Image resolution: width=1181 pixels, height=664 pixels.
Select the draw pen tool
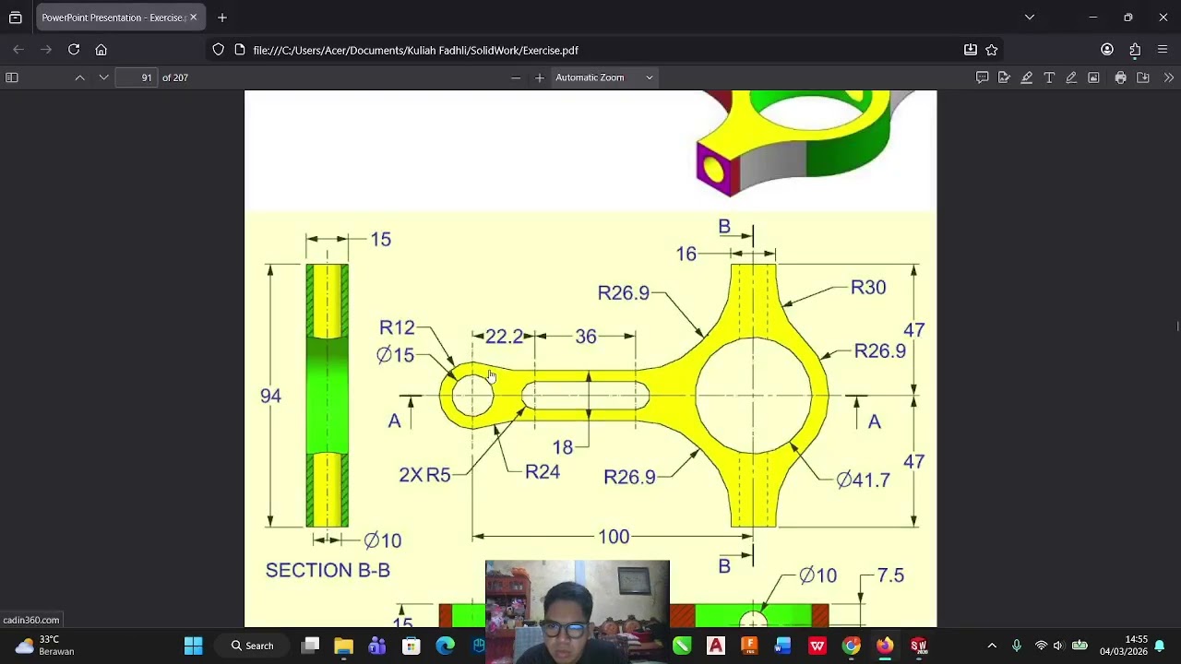coord(1071,77)
